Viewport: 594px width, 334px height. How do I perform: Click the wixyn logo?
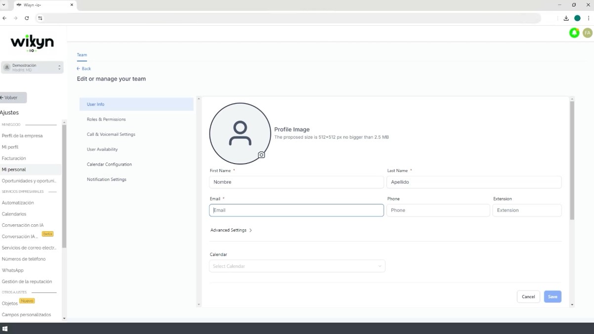(x=32, y=43)
